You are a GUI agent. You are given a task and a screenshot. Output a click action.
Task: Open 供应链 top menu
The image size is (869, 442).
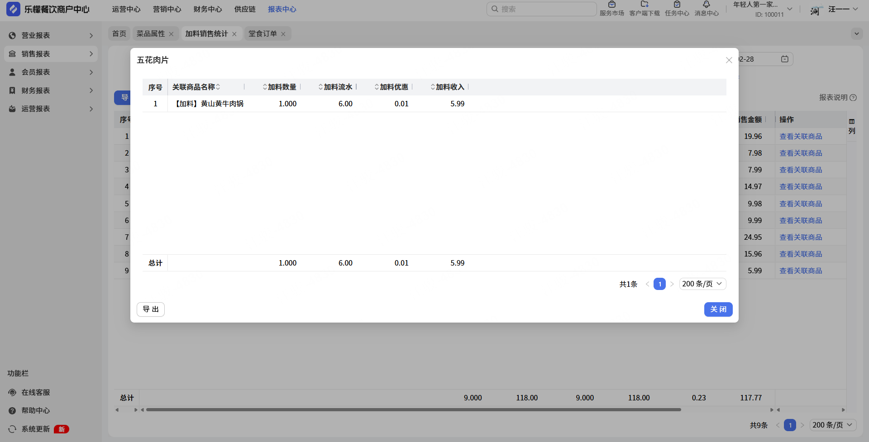pos(245,9)
